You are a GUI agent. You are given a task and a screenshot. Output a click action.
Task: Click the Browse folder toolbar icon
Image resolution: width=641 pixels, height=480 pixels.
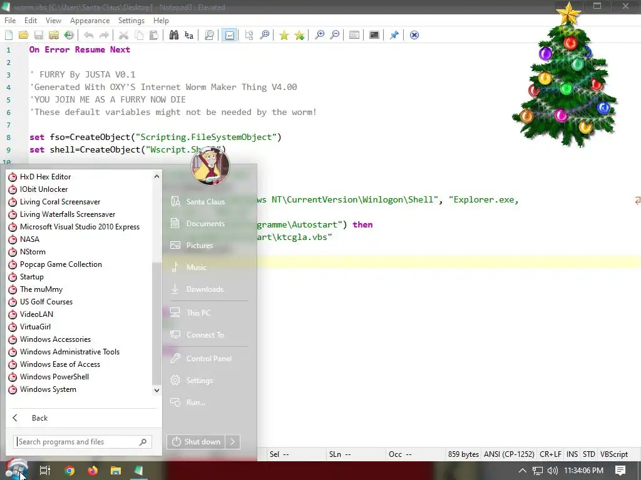click(x=54, y=35)
